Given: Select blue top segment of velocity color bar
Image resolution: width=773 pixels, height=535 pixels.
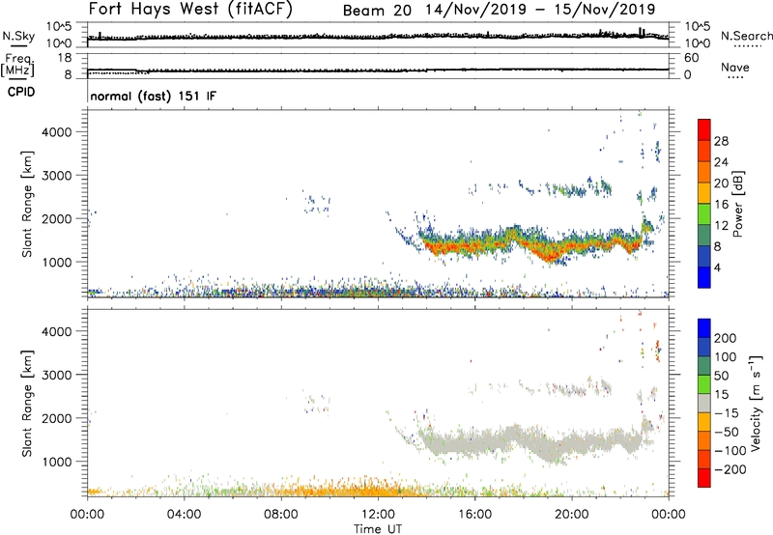Looking at the screenshot, I should click(x=704, y=328).
